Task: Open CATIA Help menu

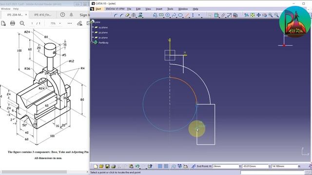Action: (195, 9)
